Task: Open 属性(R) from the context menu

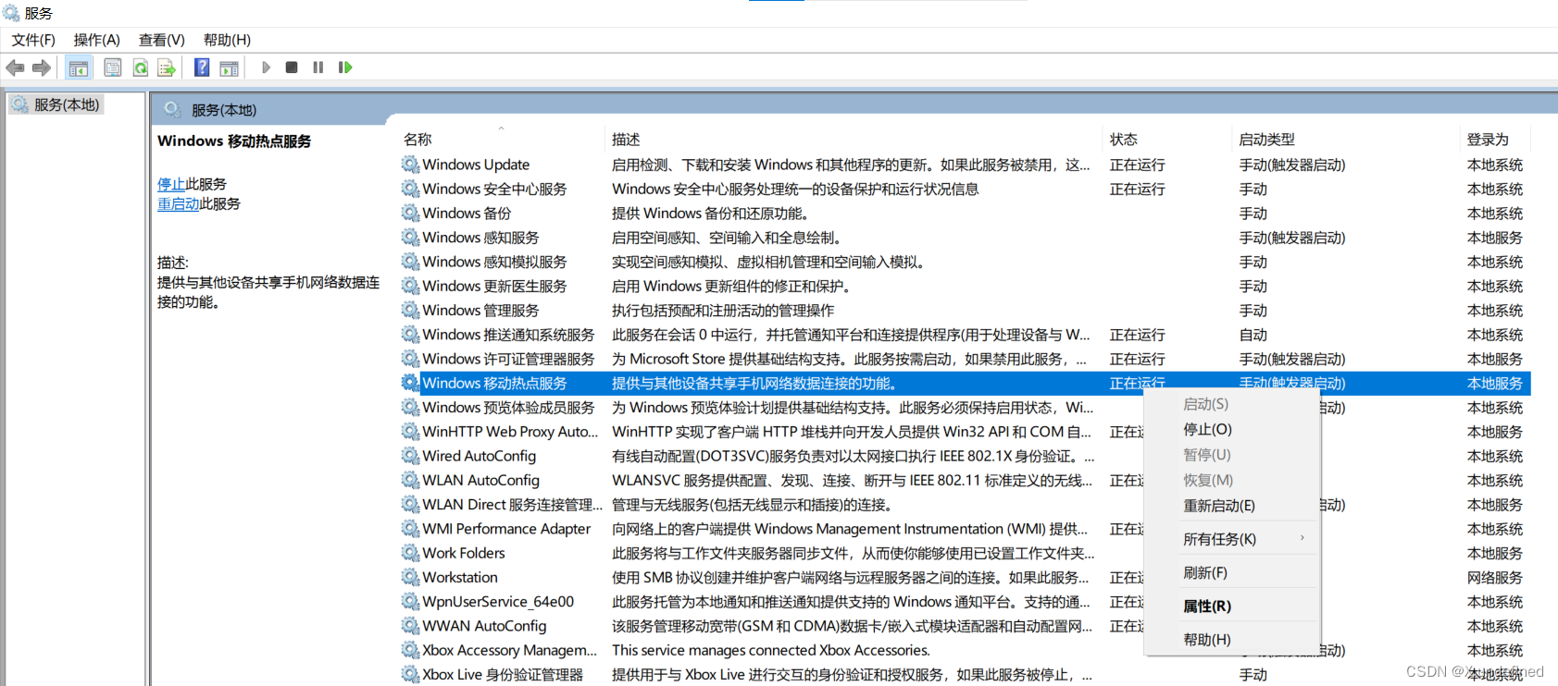Action: point(1207,606)
